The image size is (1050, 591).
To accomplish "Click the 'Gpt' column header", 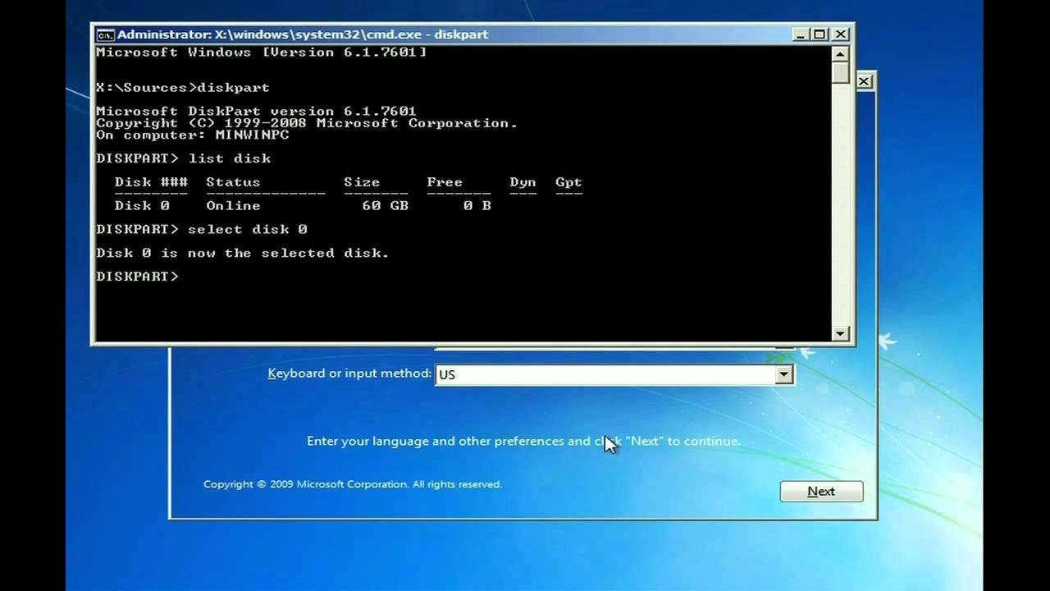I will (x=568, y=182).
